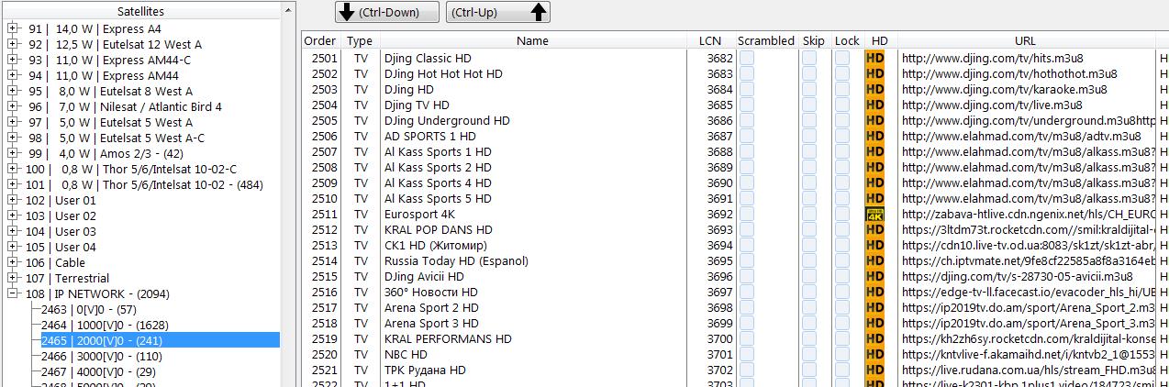Check the Lock box for Eurosport 4K
The height and width of the screenshot is (387, 1169).
click(x=841, y=214)
